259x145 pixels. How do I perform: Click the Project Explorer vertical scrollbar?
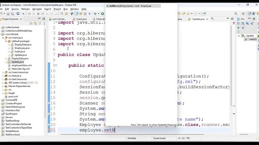pos(45,73)
